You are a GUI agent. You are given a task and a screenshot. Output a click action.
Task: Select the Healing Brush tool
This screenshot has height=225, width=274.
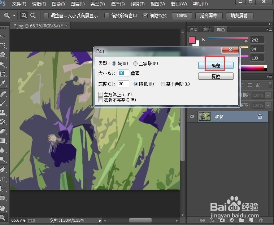click(x=3, y=93)
